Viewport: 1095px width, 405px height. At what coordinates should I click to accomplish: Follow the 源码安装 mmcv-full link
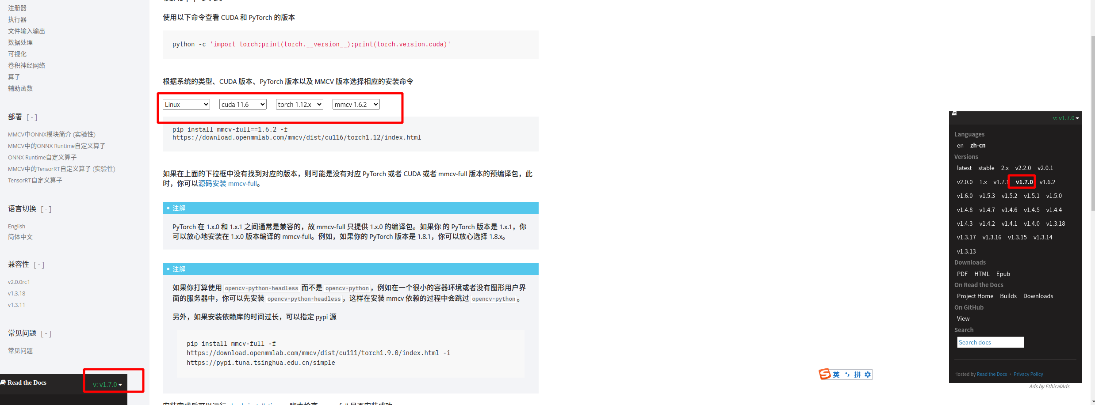click(x=227, y=183)
